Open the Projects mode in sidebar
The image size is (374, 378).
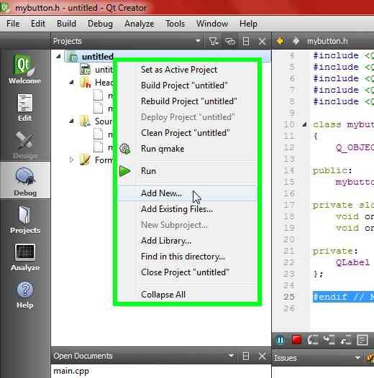point(25,220)
